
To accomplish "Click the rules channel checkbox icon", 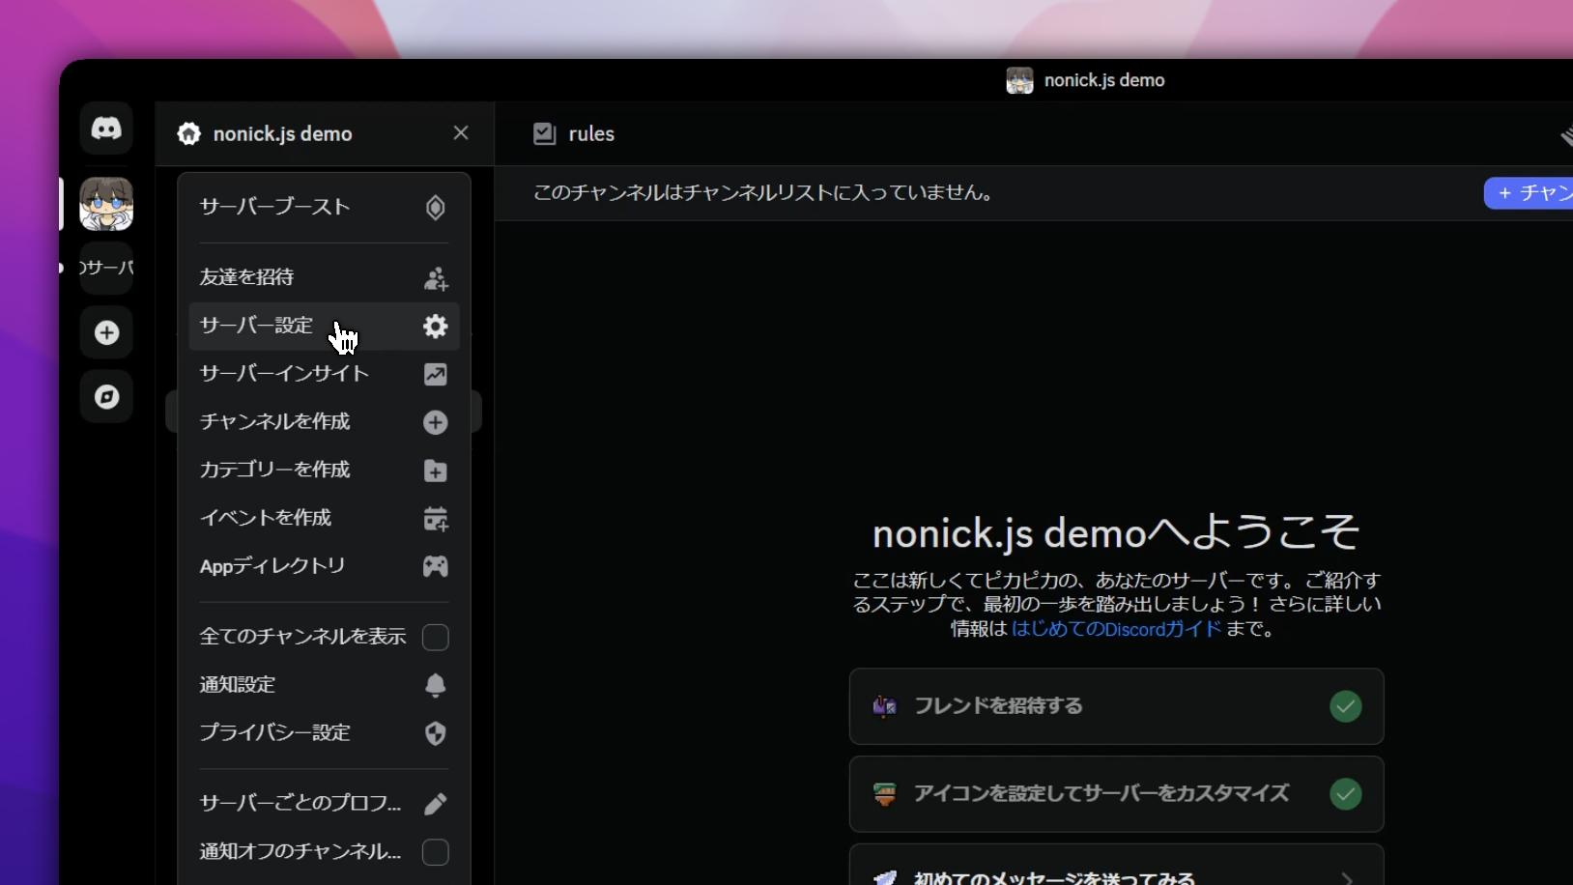I will click(545, 134).
